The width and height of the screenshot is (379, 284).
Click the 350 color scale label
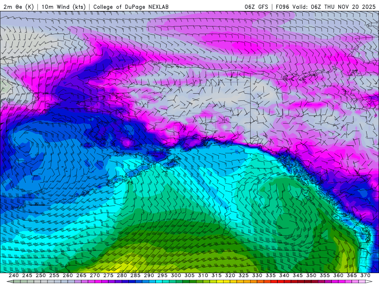point(311,275)
